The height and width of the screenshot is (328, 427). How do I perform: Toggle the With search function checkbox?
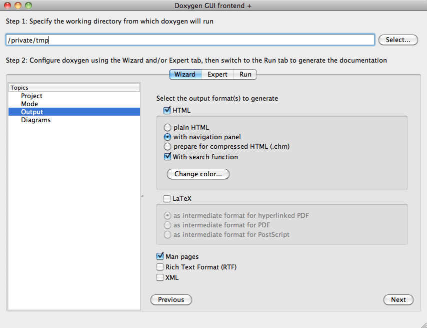[x=167, y=157]
